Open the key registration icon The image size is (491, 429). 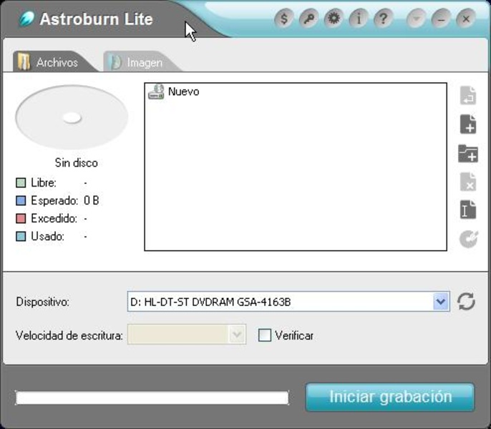click(x=308, y=19)
